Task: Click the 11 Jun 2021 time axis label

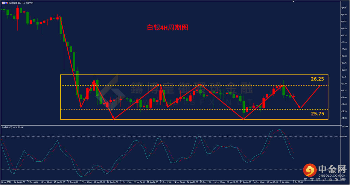Action: [6, 182]
